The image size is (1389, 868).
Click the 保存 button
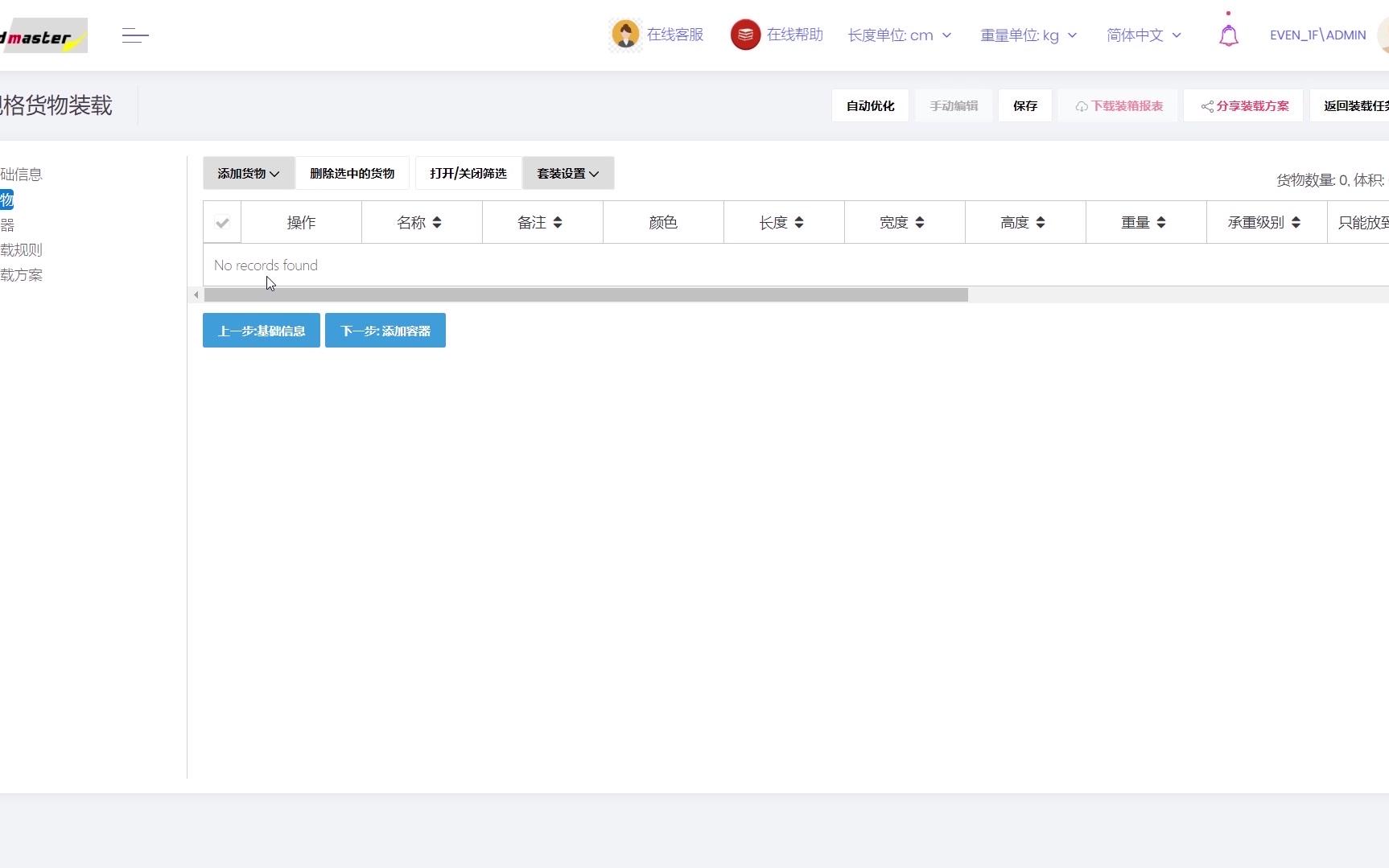[x=1025, y=106]
